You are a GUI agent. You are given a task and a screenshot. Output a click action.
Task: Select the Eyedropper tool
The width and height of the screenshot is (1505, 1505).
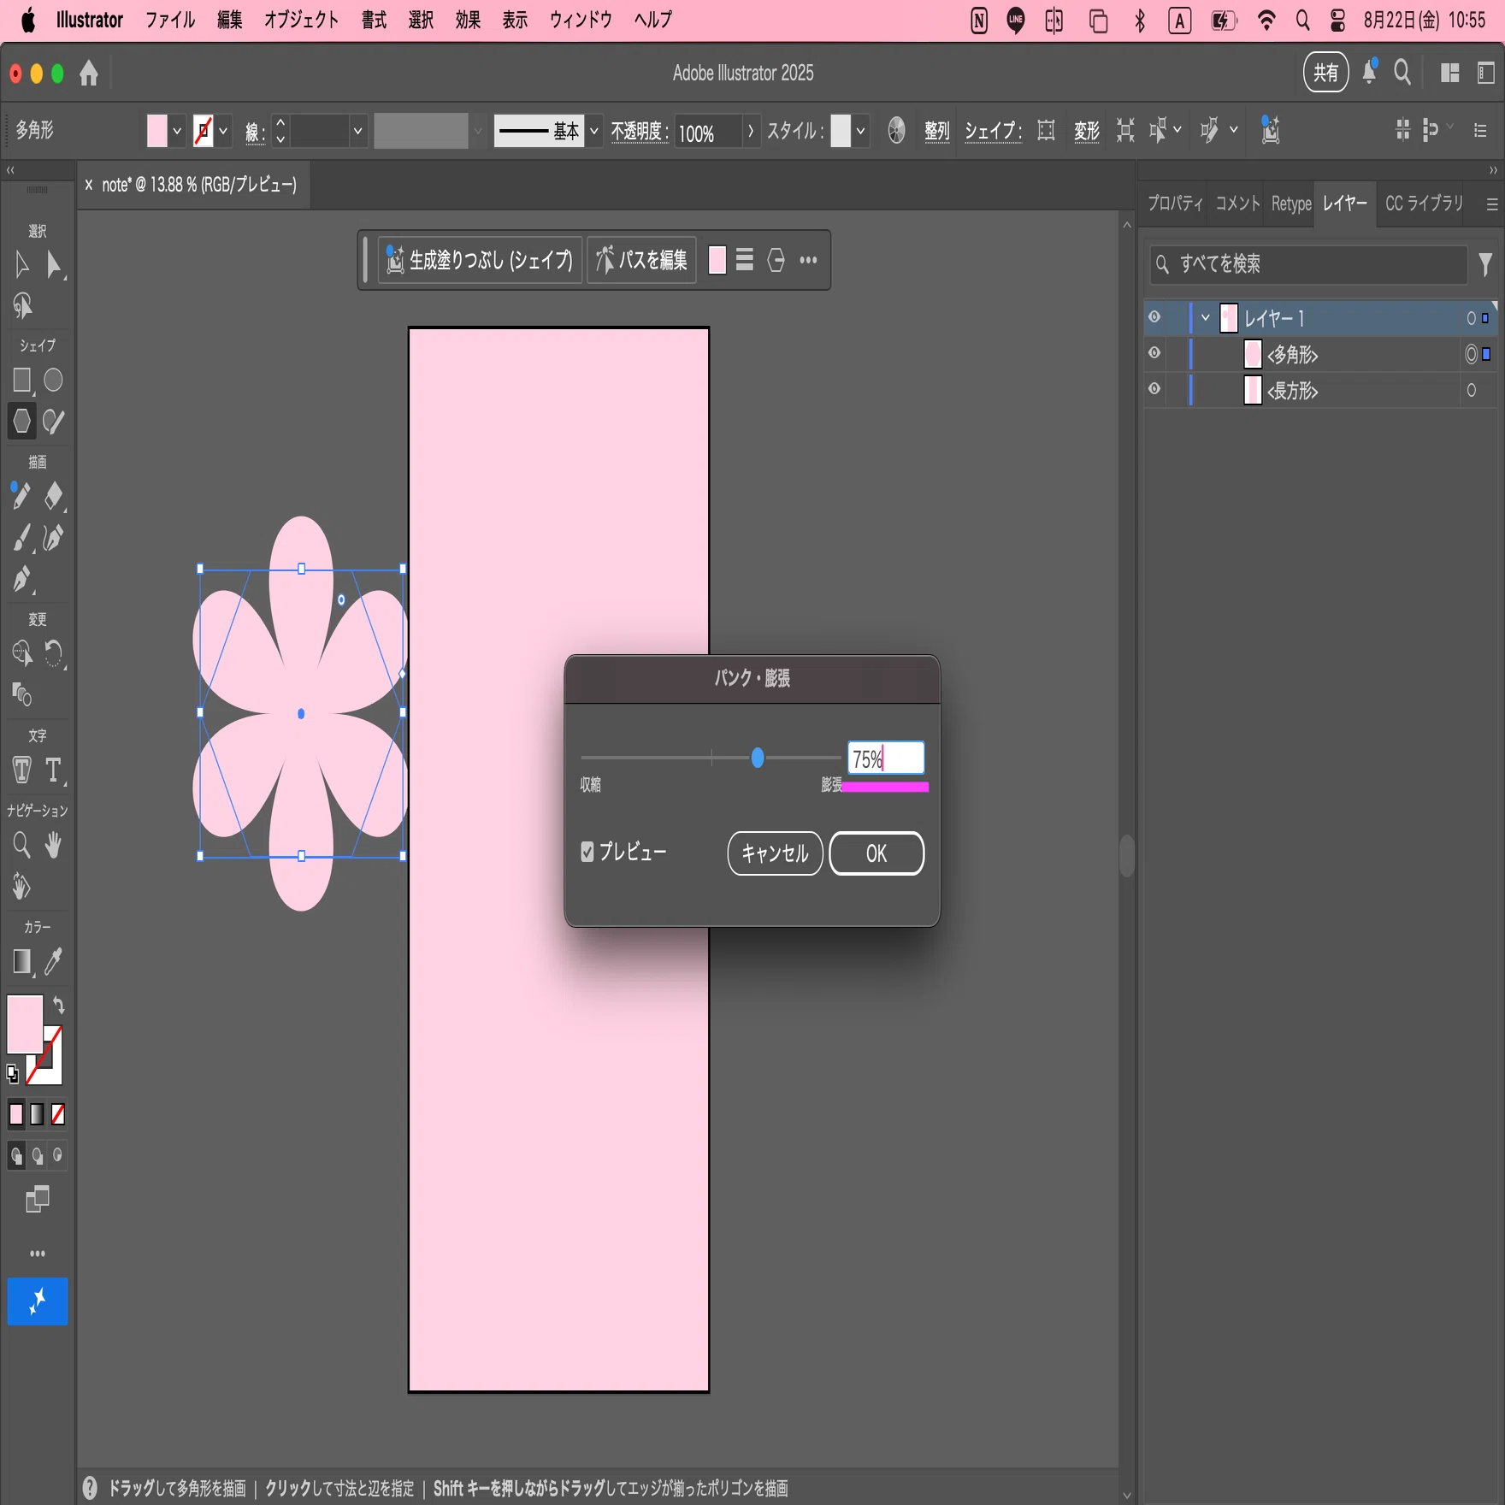[x=54, y=961]
